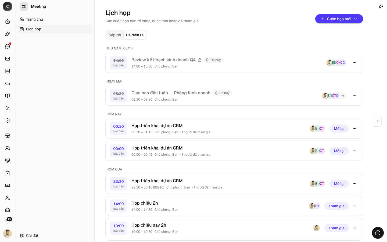Open the database icon in left rail
This screenshot has width=387, height=242.
pyautogui.click(x=8, y=71)
